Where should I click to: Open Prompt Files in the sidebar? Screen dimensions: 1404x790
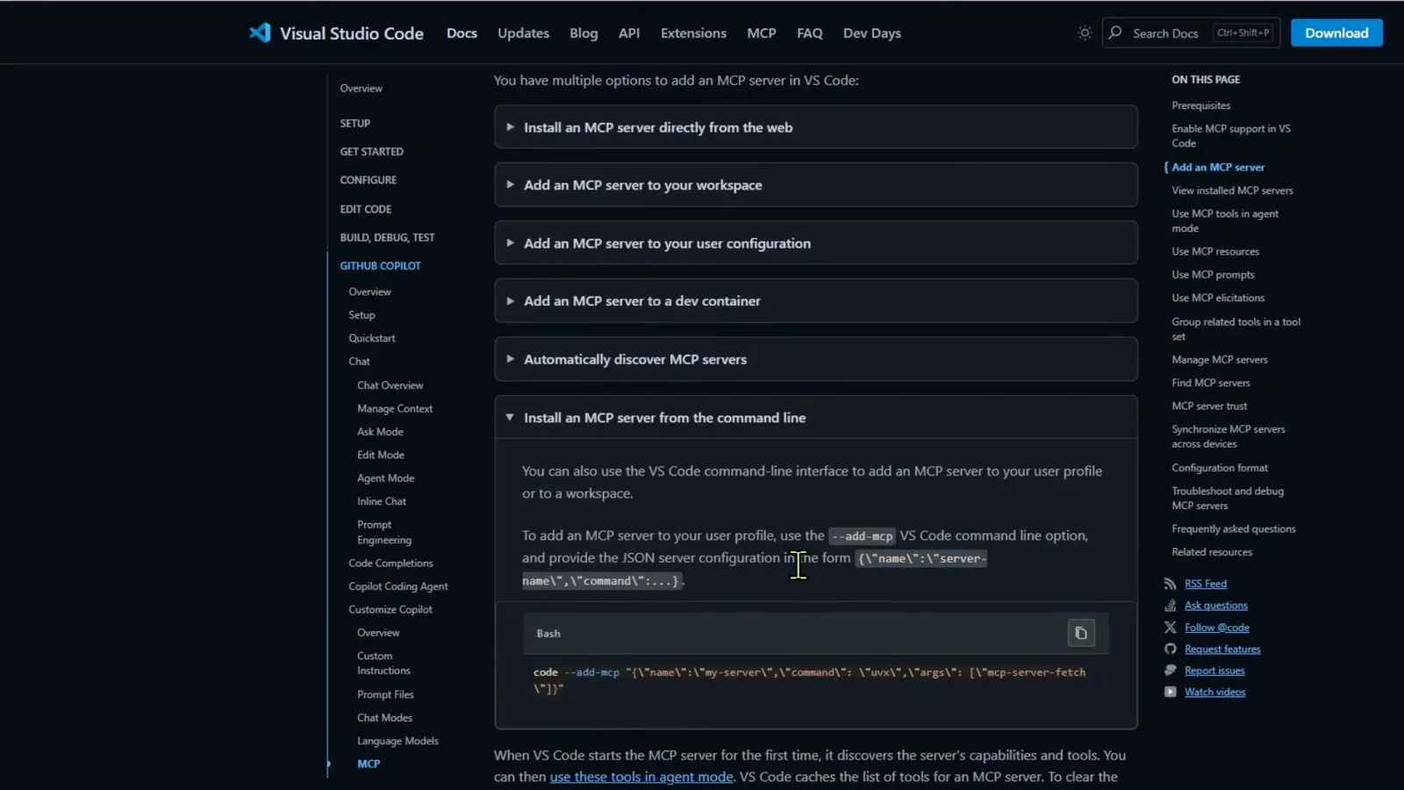pos(385,695)
